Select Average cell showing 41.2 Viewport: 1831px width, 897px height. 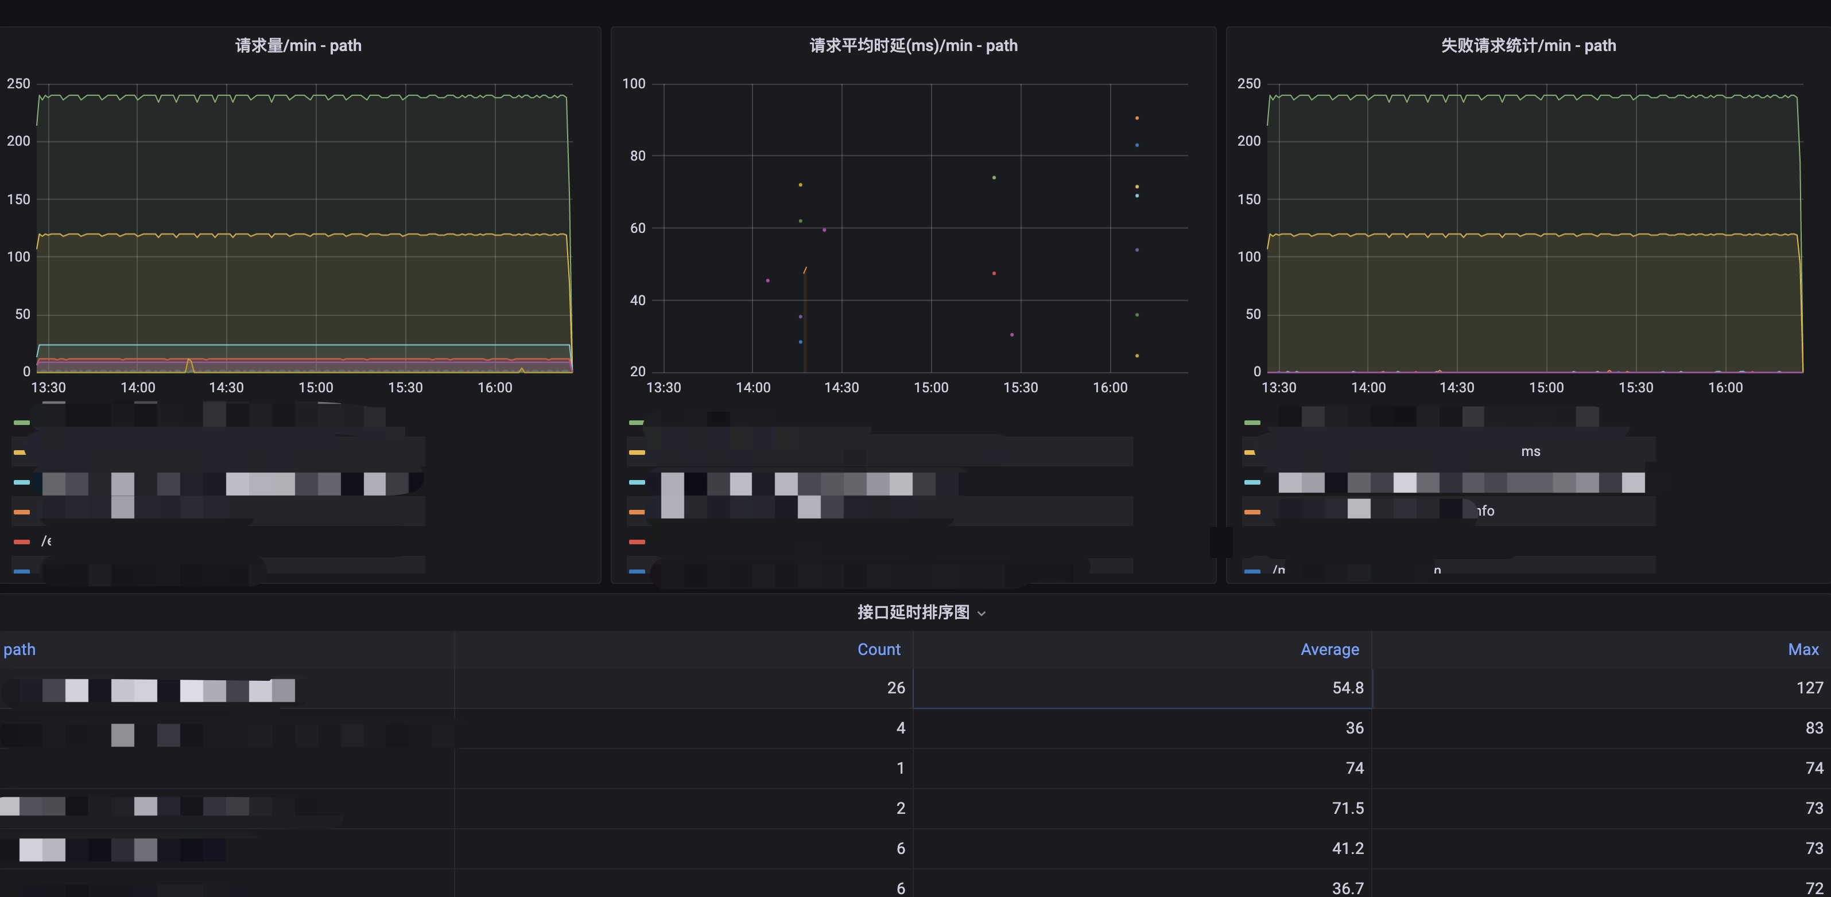(1142, 849)
